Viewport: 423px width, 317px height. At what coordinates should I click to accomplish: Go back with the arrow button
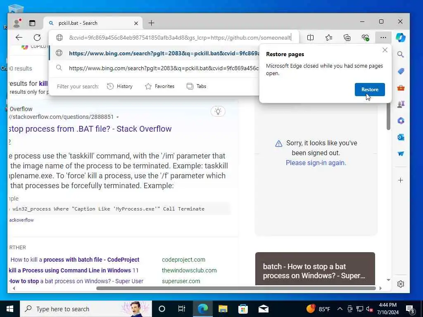pyautogui.click(x=19, y=38)
